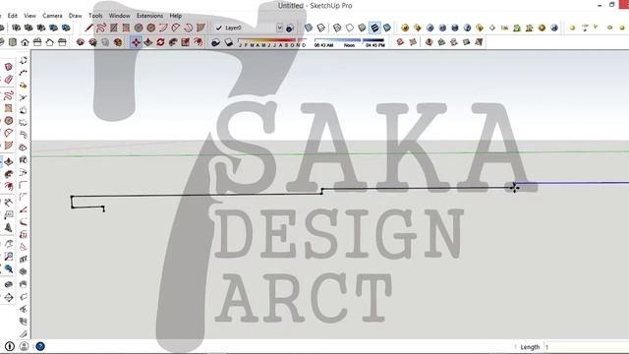
Task: Select the Rotated Rectangle tool in top toolbar
Action: [126, 28]
